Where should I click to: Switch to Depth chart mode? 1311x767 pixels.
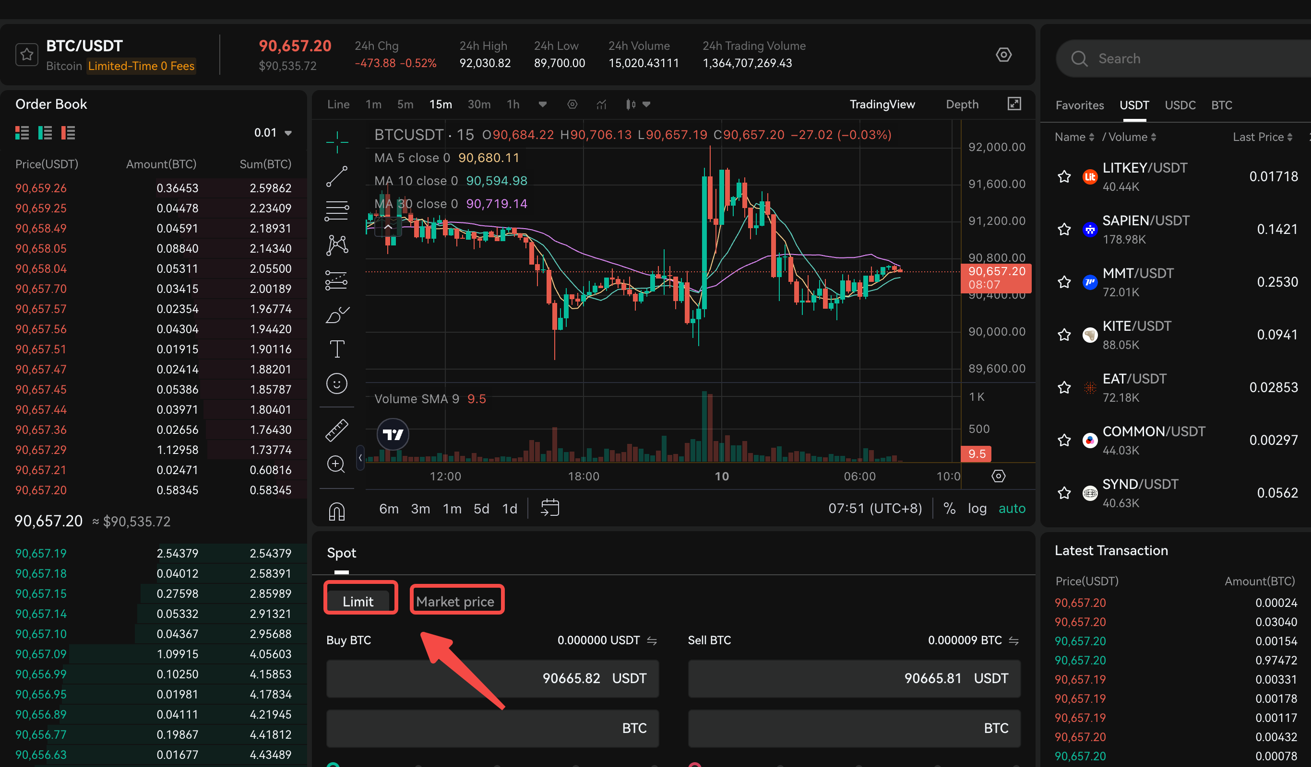click(962, 105)
